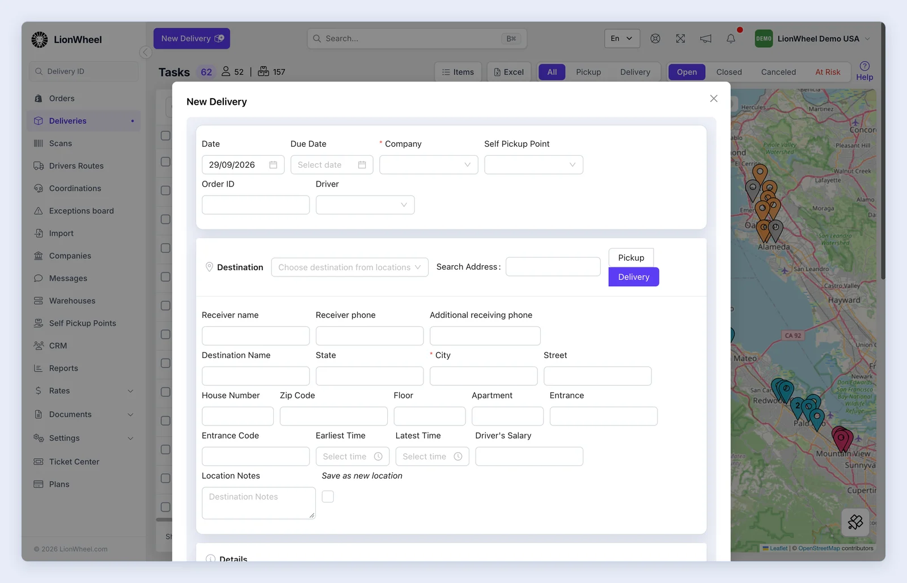Click the clock icon in Earliest Time
This screenshot has height=583, width=907.
tap(378, 457)
